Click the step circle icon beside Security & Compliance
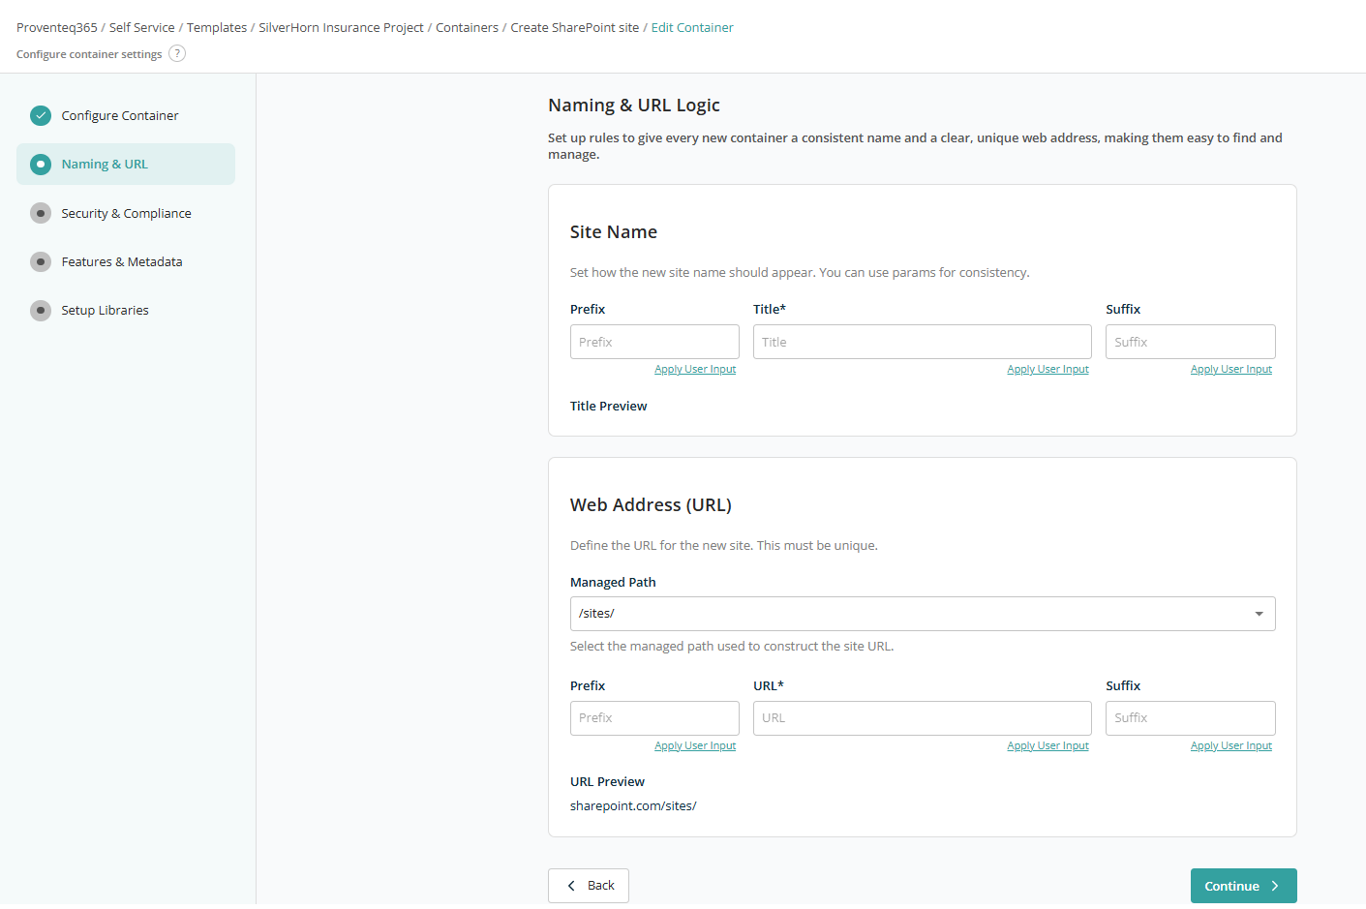The width and height of the screenshot is (1366, 909). pyautogui.click(x=41, y=213)
